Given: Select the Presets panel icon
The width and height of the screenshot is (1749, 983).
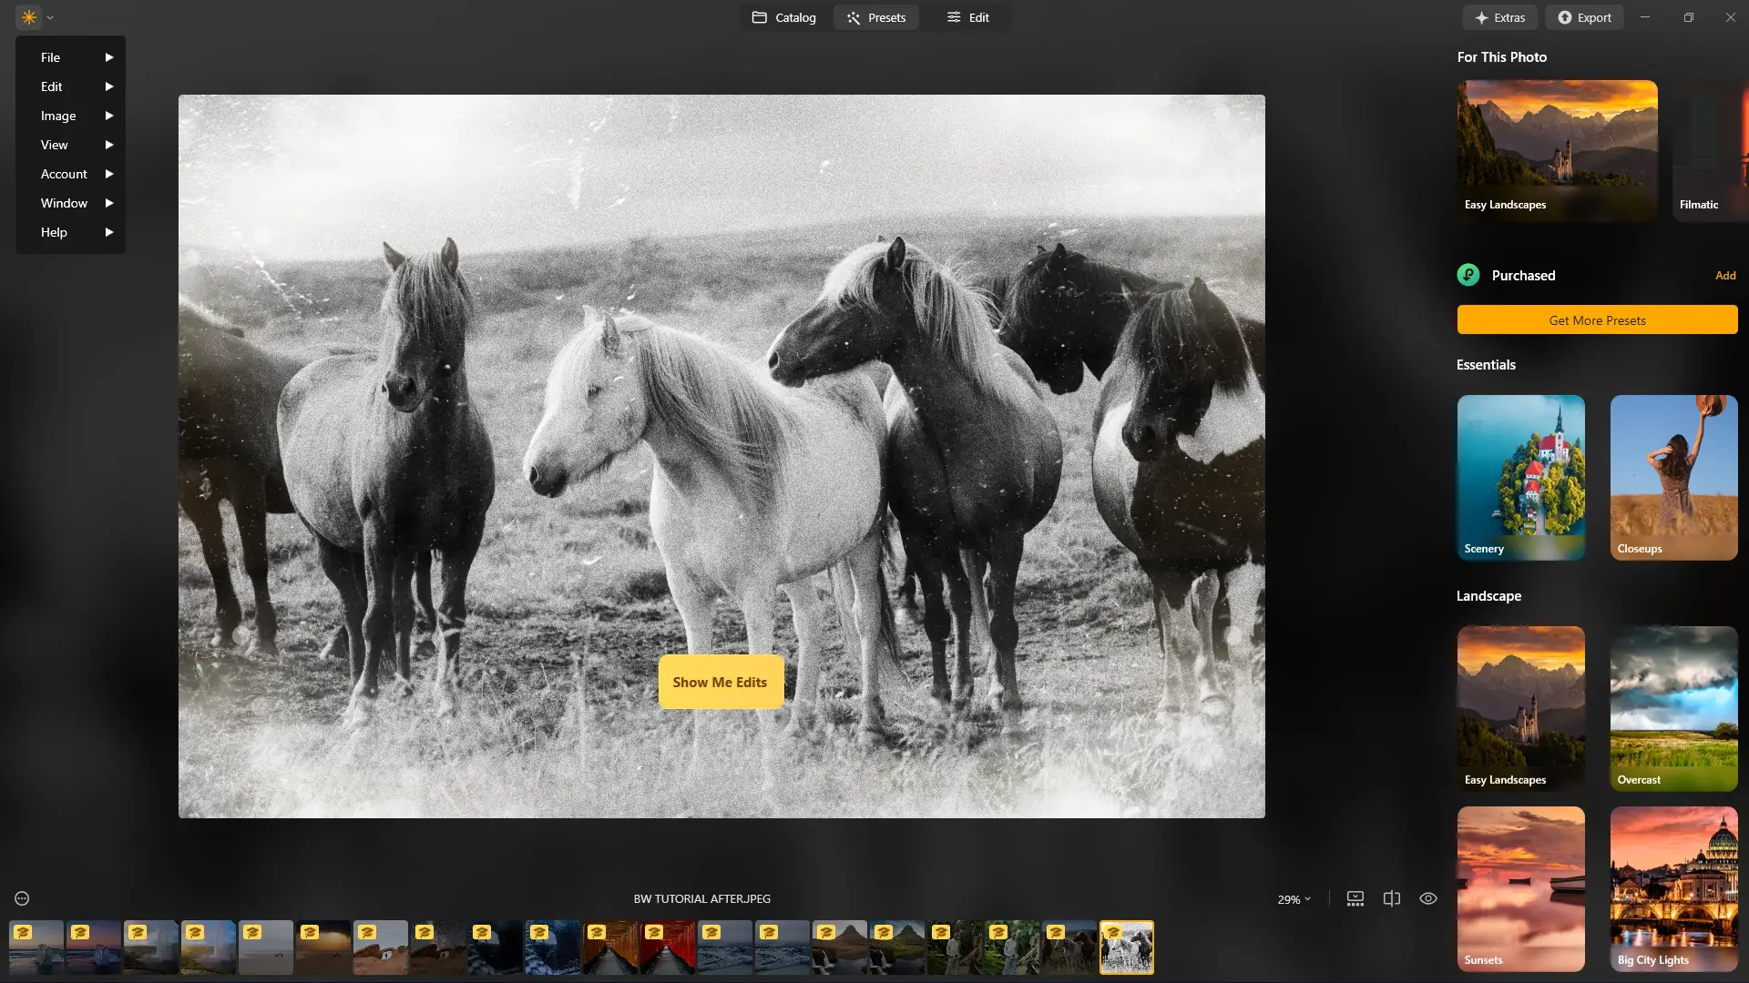Looking at the screenshot, I should [854, 16].
